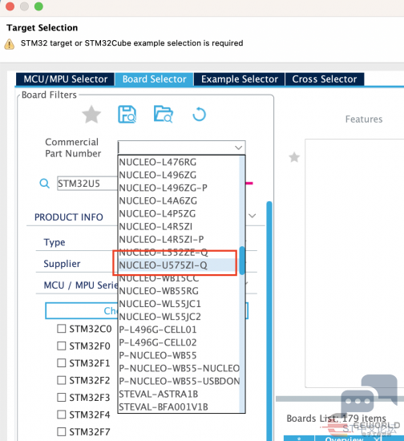Click the dropdown list scrollbar thumb
The width and height of the screenshot is (404, 441).
[x=242, y=261]
